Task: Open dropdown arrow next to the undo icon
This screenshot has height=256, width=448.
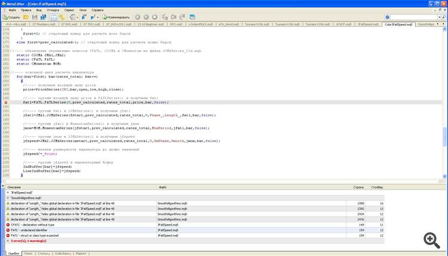Action: [x=78, y=17]
